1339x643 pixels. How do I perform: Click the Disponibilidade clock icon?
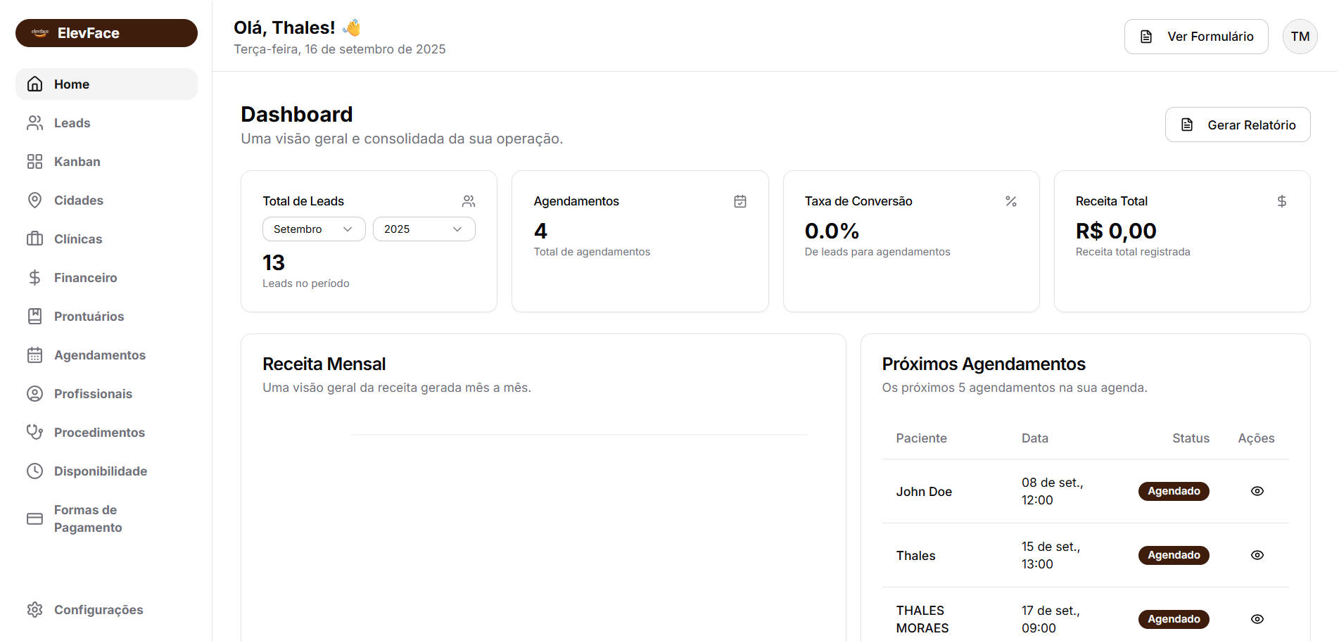point(35,471)
